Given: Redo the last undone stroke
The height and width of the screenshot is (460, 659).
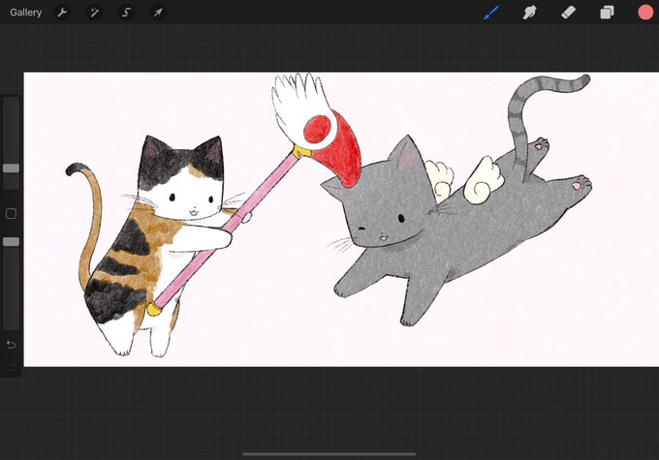Looking at the screenshot, I should click(11, 368).
